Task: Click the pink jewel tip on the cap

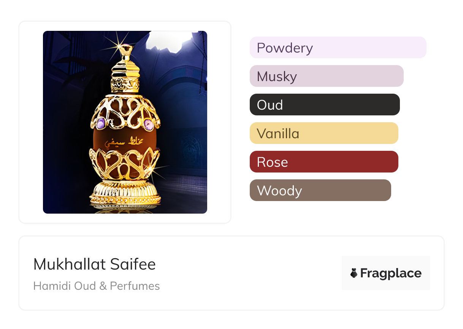Action: (x=126, y=48)
